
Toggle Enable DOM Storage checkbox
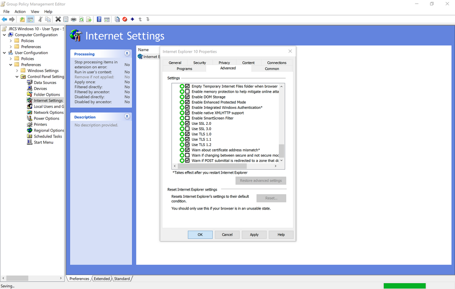tap(187, 97)
